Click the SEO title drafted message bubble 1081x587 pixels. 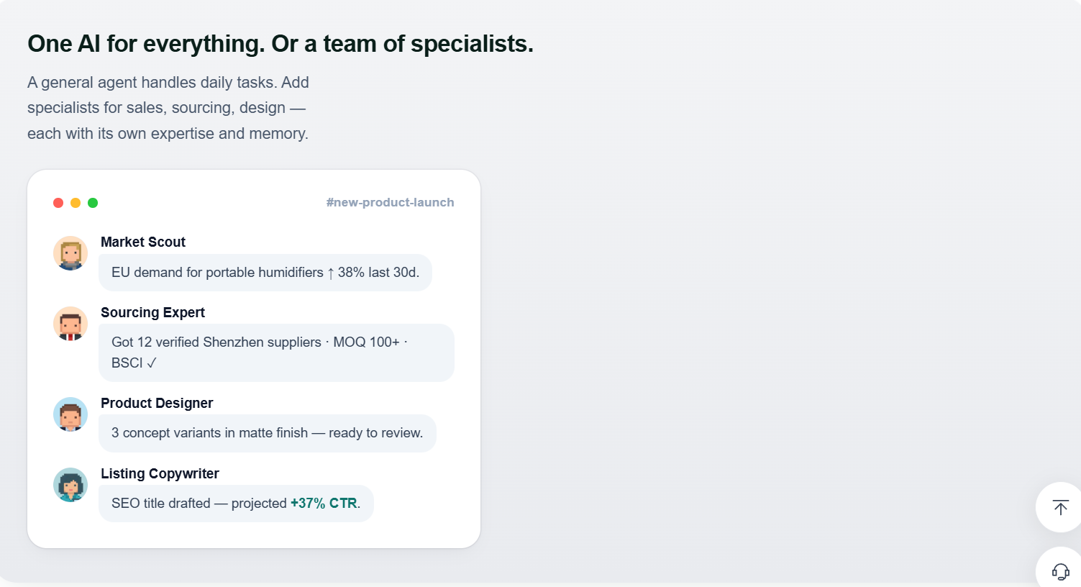236,504
